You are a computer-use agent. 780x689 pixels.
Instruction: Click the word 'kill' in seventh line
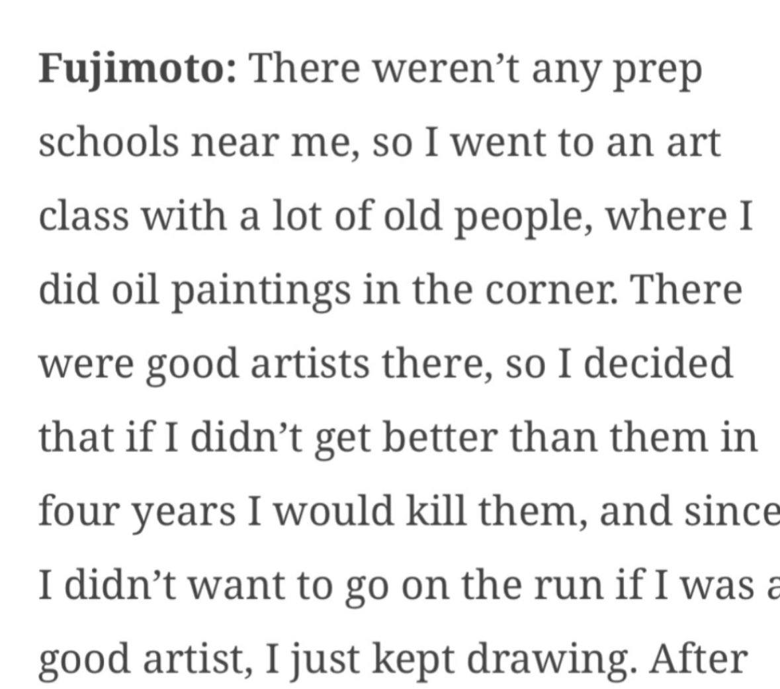coord(436,511)
